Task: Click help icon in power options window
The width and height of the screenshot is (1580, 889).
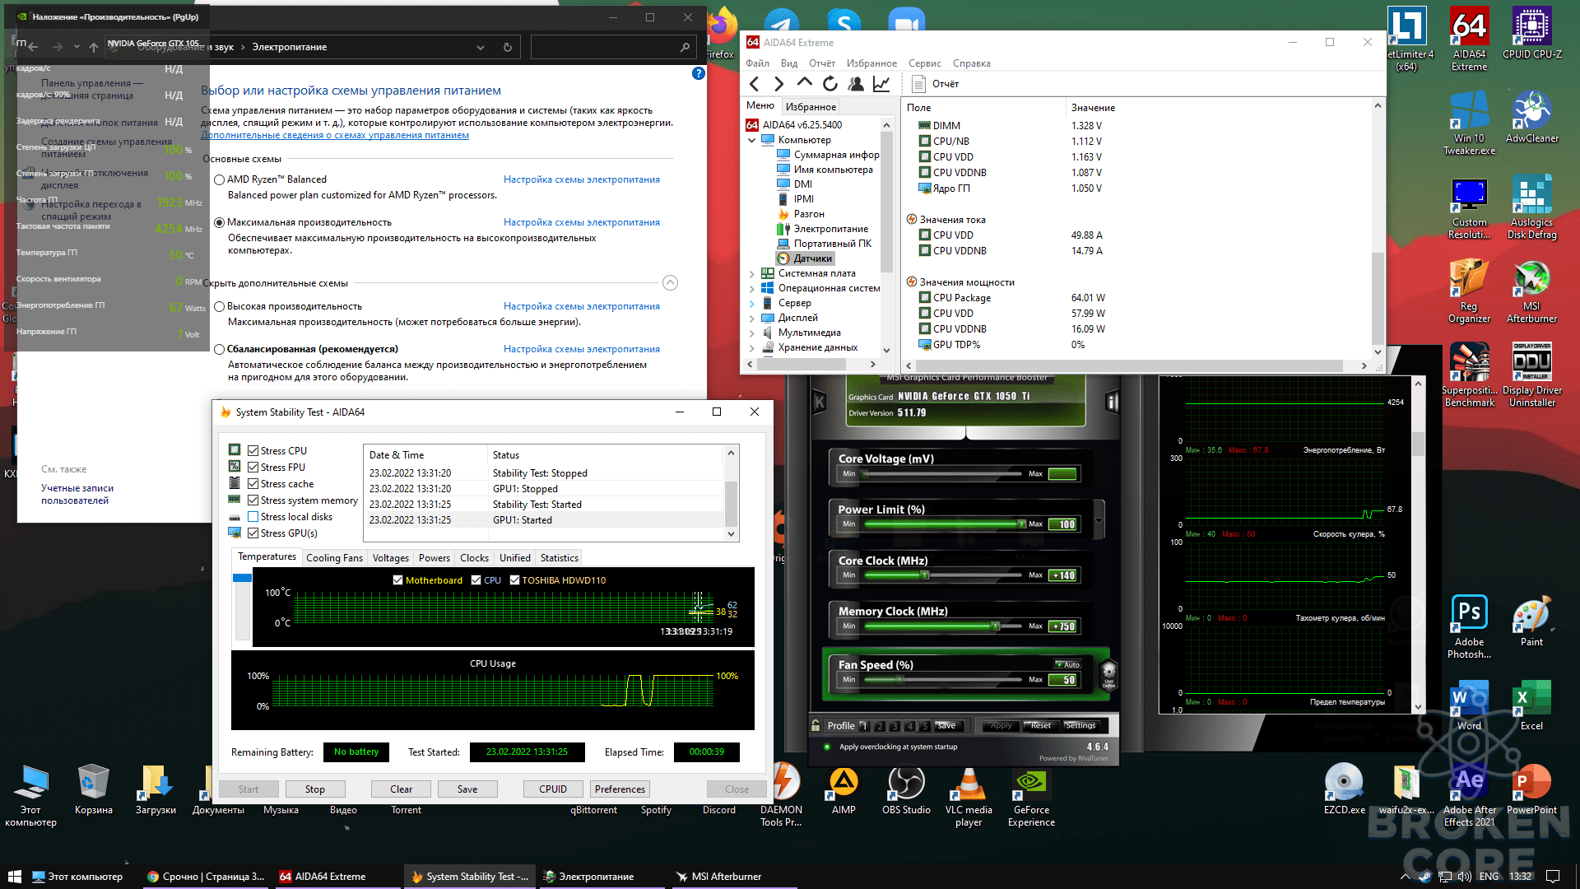Action: click(x=699, y=73)
